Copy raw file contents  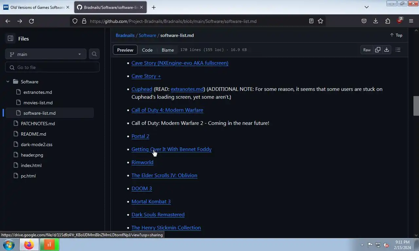click(x=377, y=50)
